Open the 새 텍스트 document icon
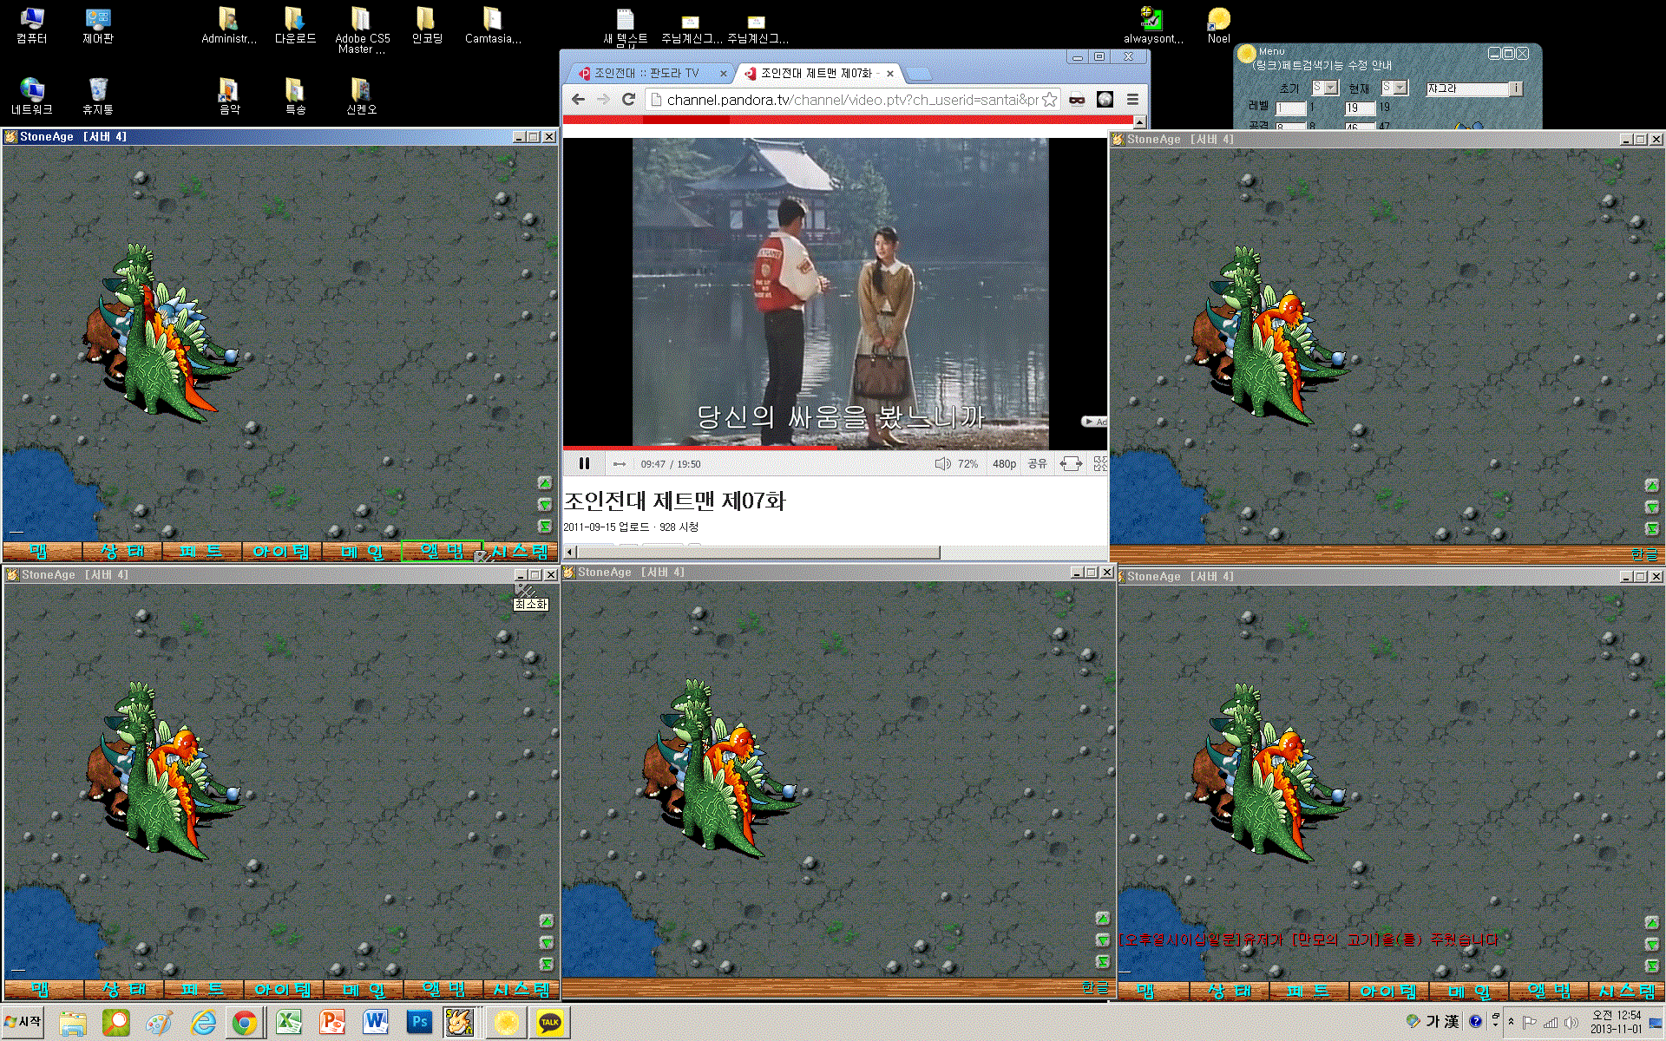Screen dimensions: 1666x1041 tap(625, 26)
